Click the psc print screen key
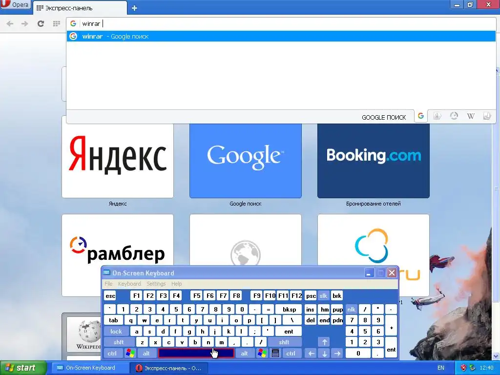500x375 pixels. (x=310, y=296)
